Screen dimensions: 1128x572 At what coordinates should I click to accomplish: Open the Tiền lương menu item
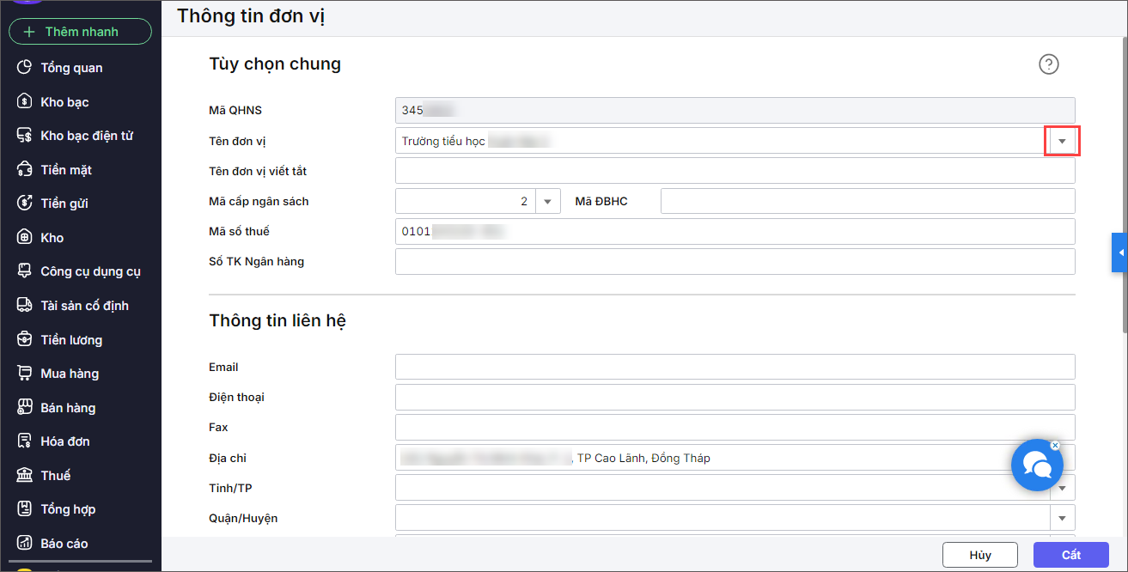70,340
